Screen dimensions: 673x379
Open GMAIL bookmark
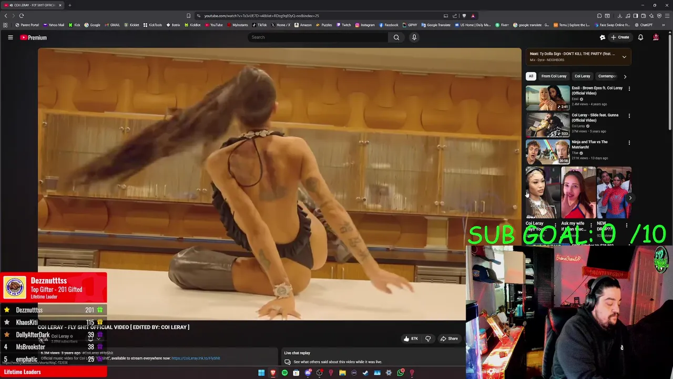click(x=113, y=25)
